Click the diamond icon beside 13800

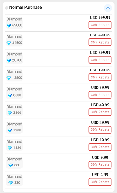(x=9, y=78)
